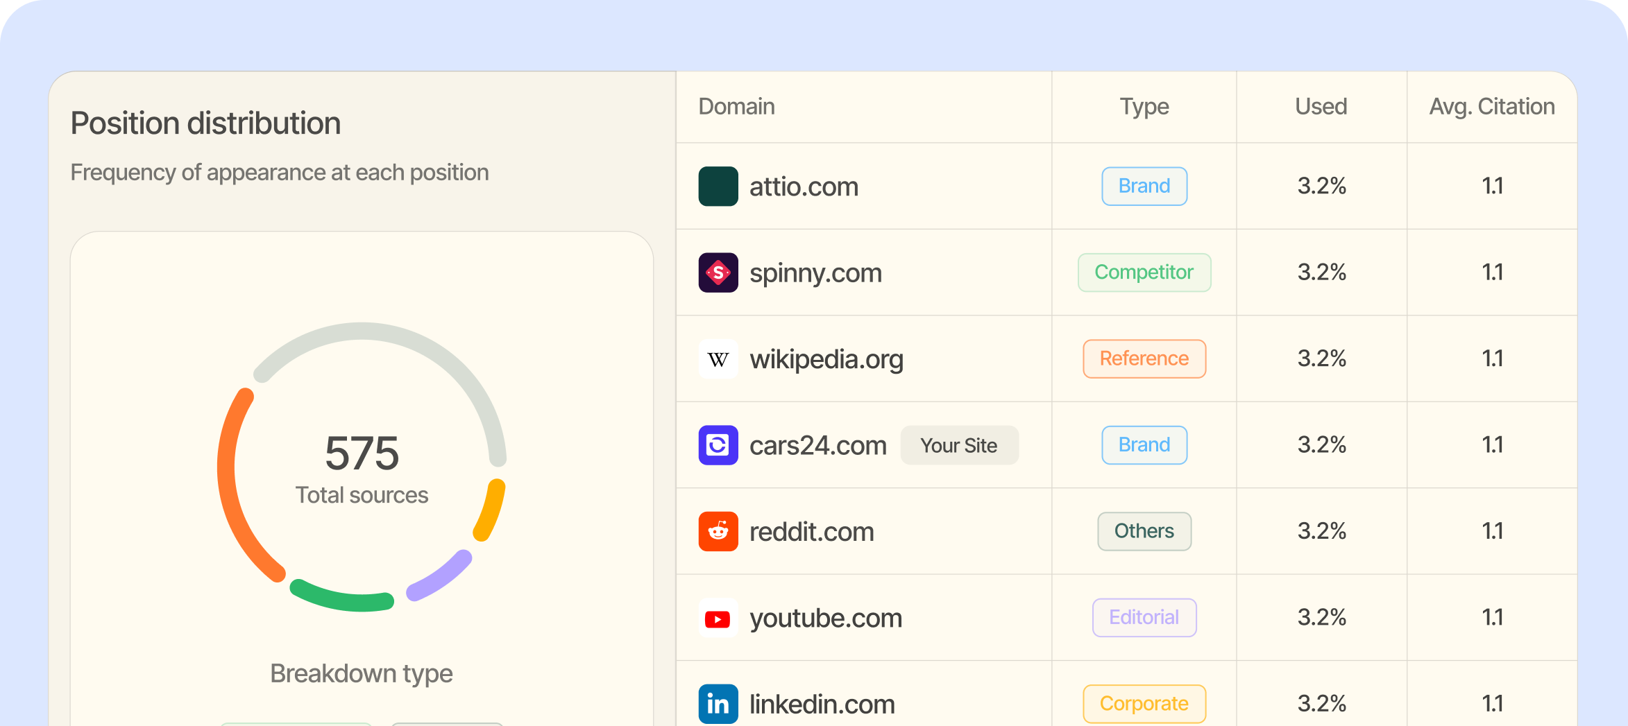Select the green donut chart segment
The height and width of the screenshot is (726, 1628).
[x=340, y=600]
